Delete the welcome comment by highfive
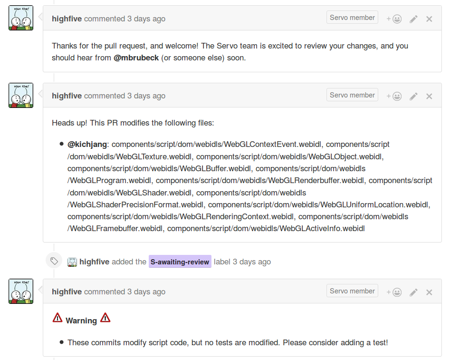 (429, 19)
